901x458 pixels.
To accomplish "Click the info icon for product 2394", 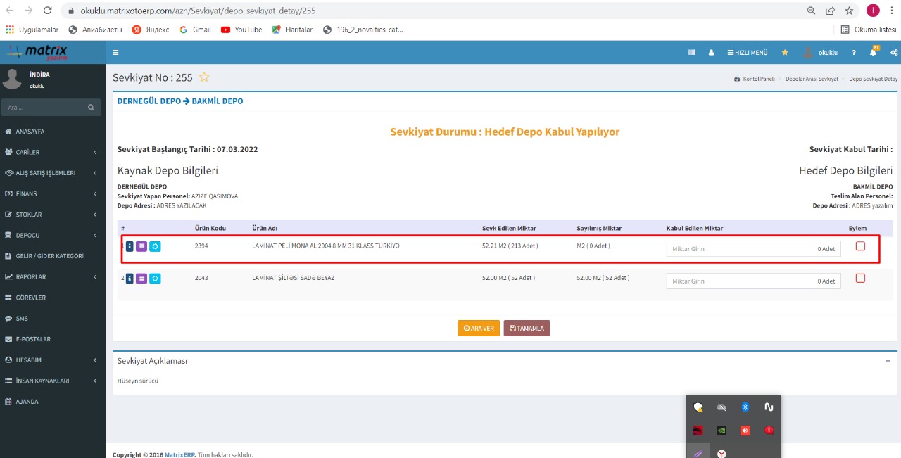I will pyautogui.click(x=130, y=246).
